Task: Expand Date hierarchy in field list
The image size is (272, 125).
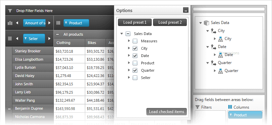Action: pyautogui.click(x=215, y=55)
